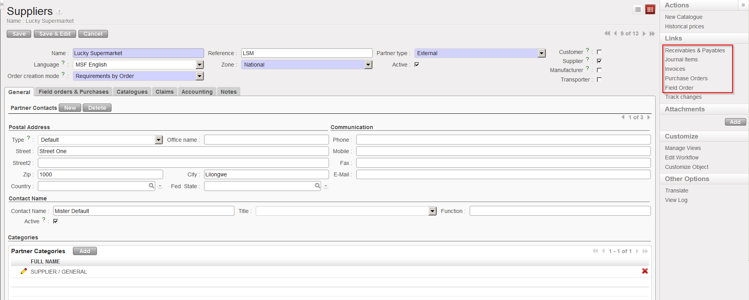Open the Accounting tab
The width and height of the screenshot is (749, 300).
(x=197, y=92)
